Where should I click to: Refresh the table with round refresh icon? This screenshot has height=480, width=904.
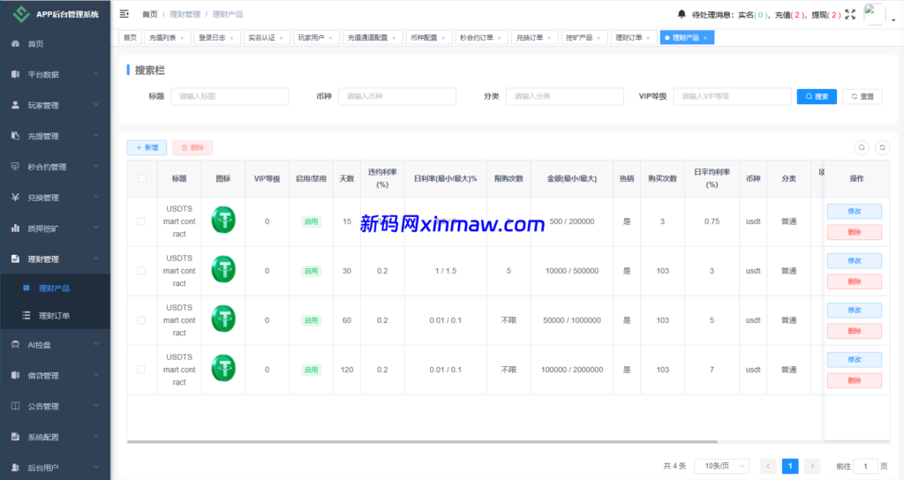pos(882,147)
